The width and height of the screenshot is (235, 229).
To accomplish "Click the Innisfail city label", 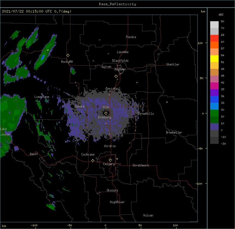I will [x=113, y=89].
